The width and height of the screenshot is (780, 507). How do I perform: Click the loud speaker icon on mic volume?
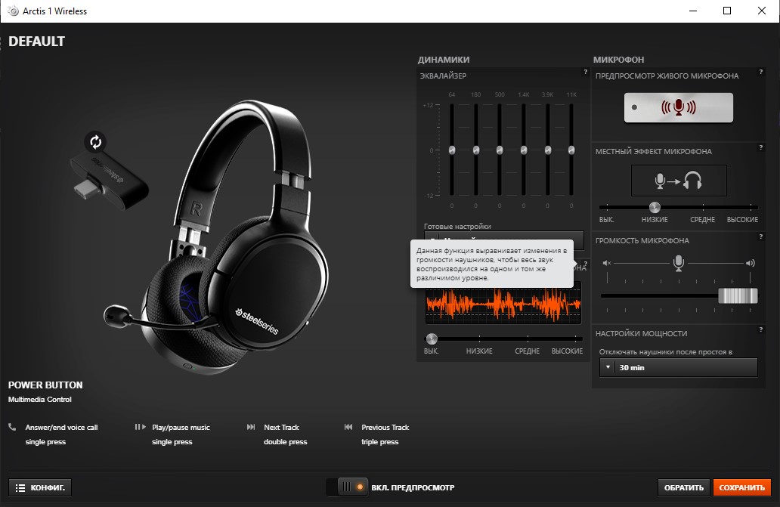point(751,263)
